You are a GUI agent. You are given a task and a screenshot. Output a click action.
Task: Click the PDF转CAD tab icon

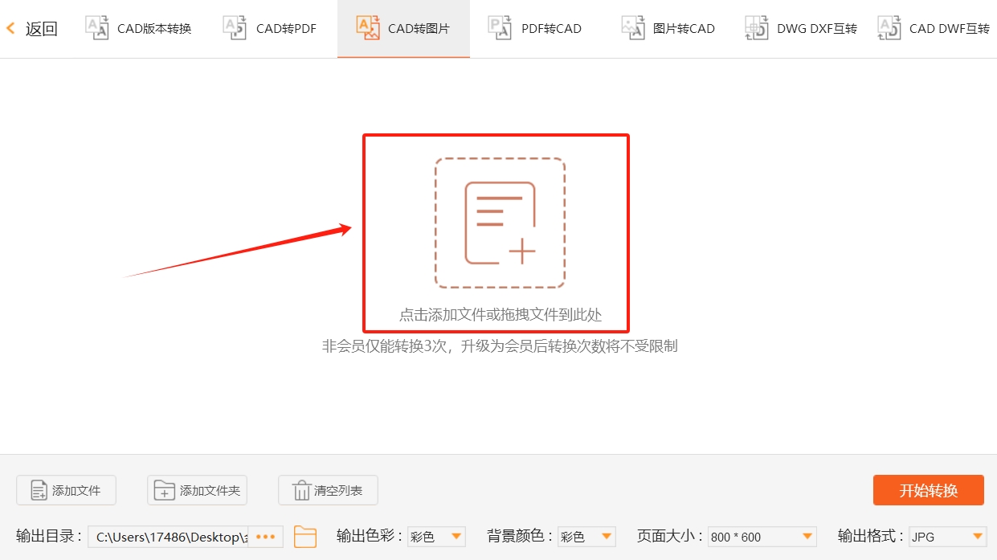(x=500, y=28)
